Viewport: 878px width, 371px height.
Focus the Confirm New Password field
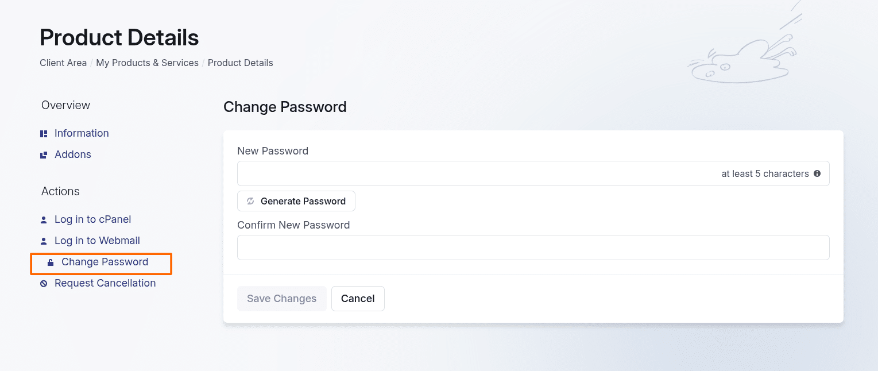[x=533, y=248]
